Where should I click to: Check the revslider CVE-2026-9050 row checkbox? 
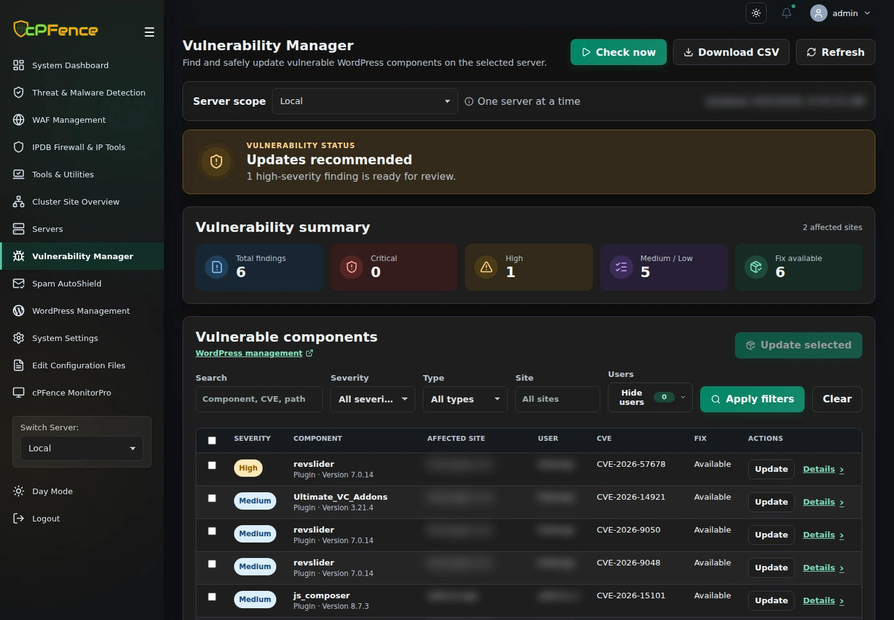[x=212, y=531]
